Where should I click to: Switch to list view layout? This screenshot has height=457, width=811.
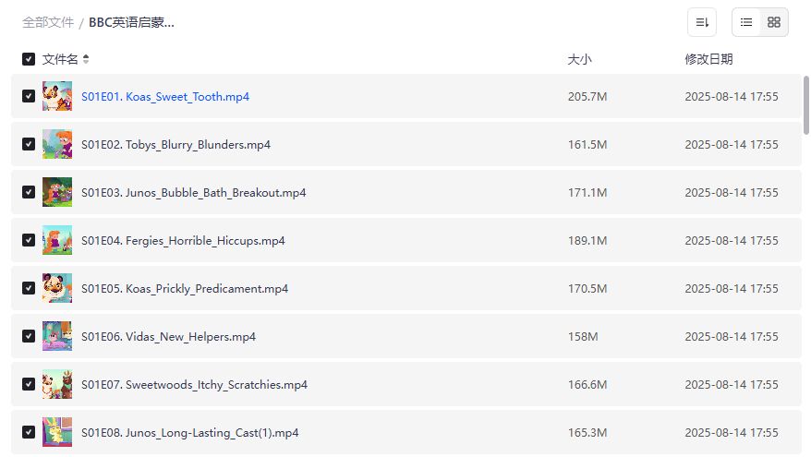coord(746,22)
